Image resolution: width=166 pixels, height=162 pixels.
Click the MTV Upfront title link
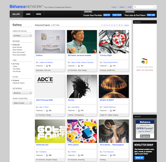tap(73, 145)
